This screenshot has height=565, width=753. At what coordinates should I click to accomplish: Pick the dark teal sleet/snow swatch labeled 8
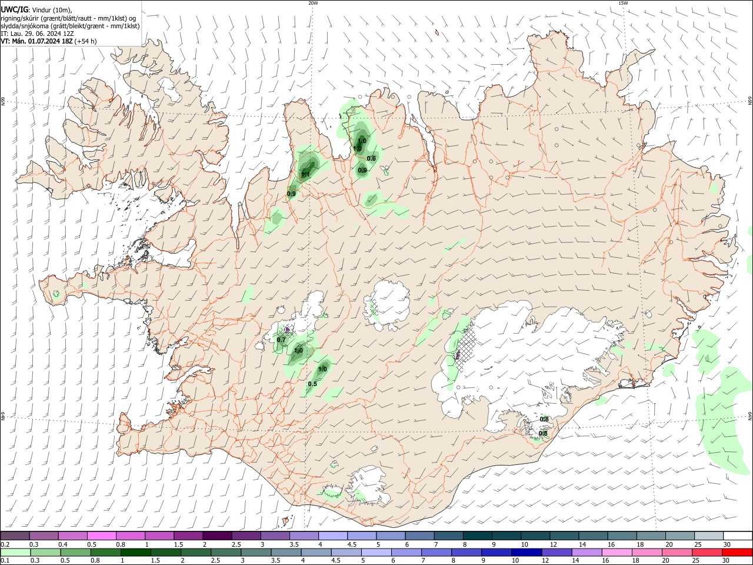pyautogui.click(x=478, y=536)
